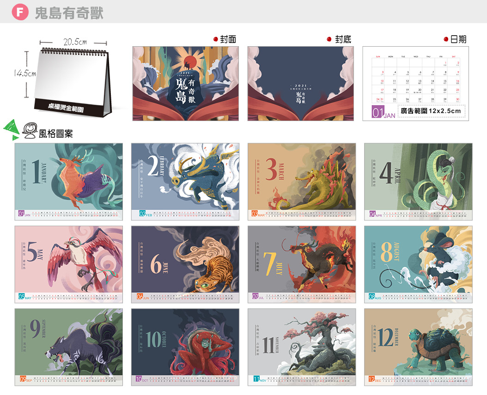Select the July fire qilin page

(302, 264)
